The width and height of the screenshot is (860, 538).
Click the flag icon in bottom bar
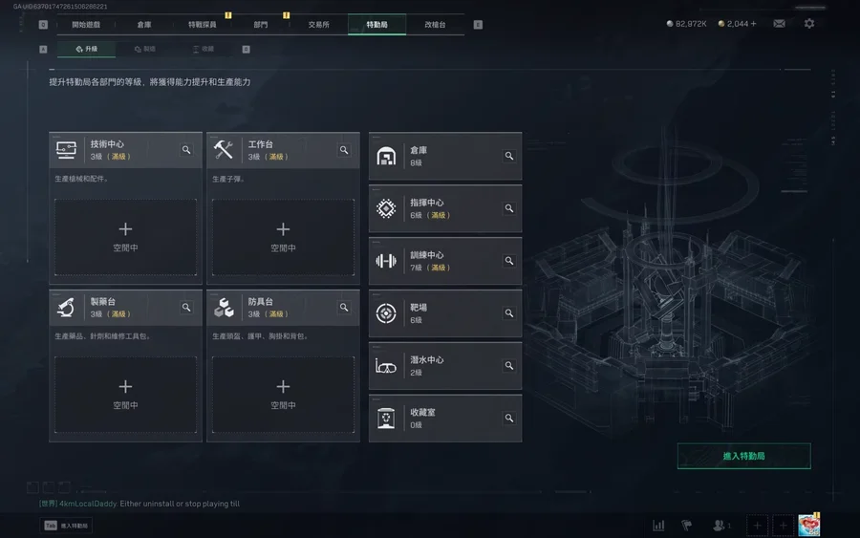(x=686, y=526)
